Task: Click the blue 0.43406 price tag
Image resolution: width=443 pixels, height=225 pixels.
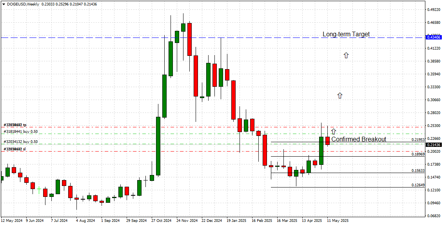Action: (x=434, y=37)
